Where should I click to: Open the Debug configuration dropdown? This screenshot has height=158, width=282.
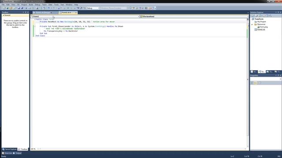(x=93, y=8)
